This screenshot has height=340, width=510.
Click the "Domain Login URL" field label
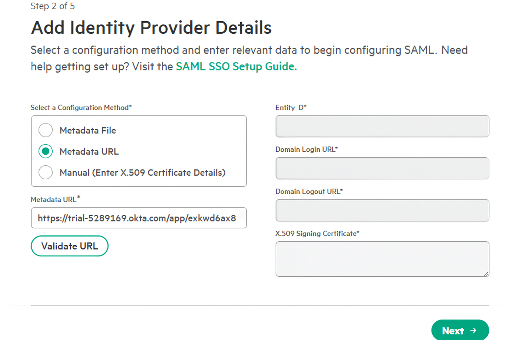(306, 149)
